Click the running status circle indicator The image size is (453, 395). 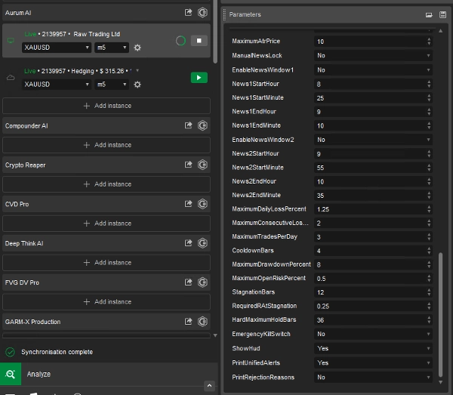pos(180,41)
